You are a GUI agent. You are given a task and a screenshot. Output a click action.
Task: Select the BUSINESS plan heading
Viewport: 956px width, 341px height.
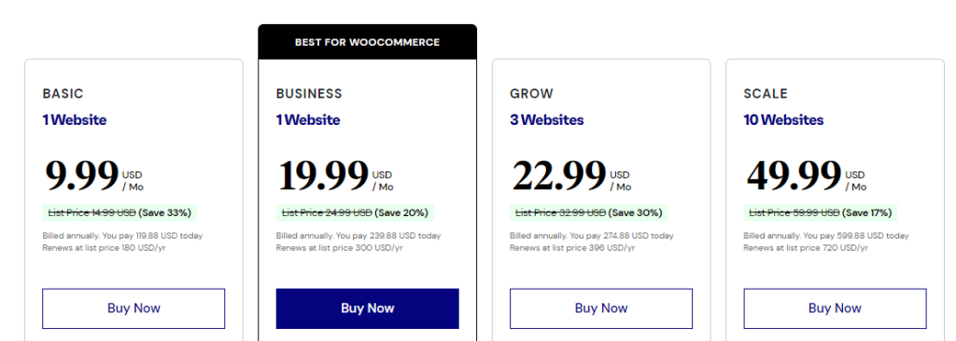click(309, 94)
